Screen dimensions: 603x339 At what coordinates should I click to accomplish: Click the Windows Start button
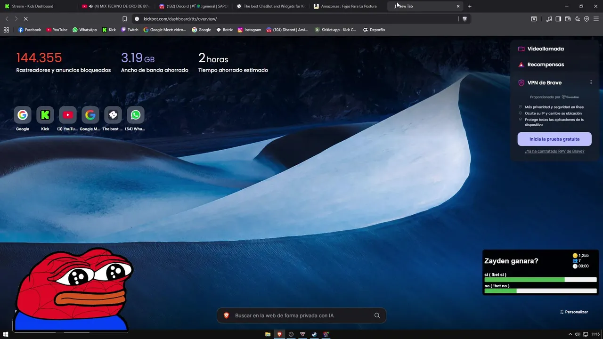(6, 334)
